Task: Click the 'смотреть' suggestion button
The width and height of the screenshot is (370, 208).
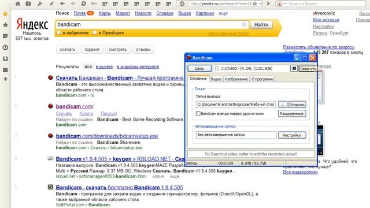Action: [x=117, y=50]
